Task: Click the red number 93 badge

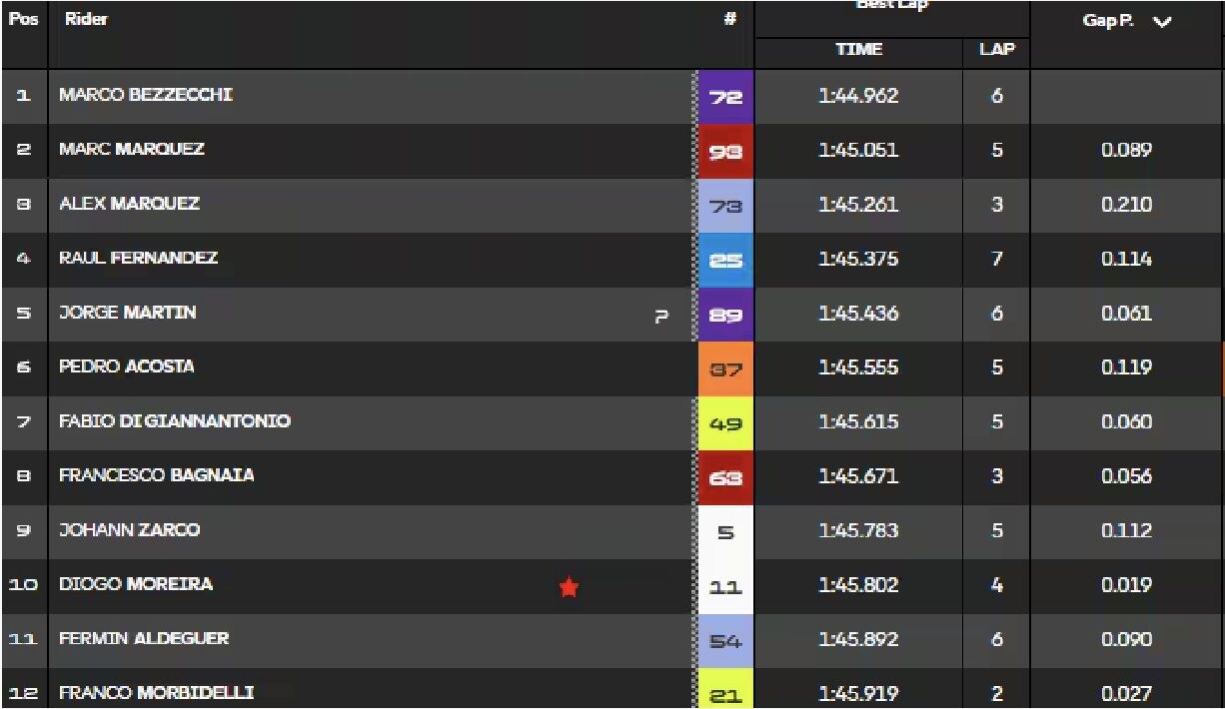Action: point(726,152)
